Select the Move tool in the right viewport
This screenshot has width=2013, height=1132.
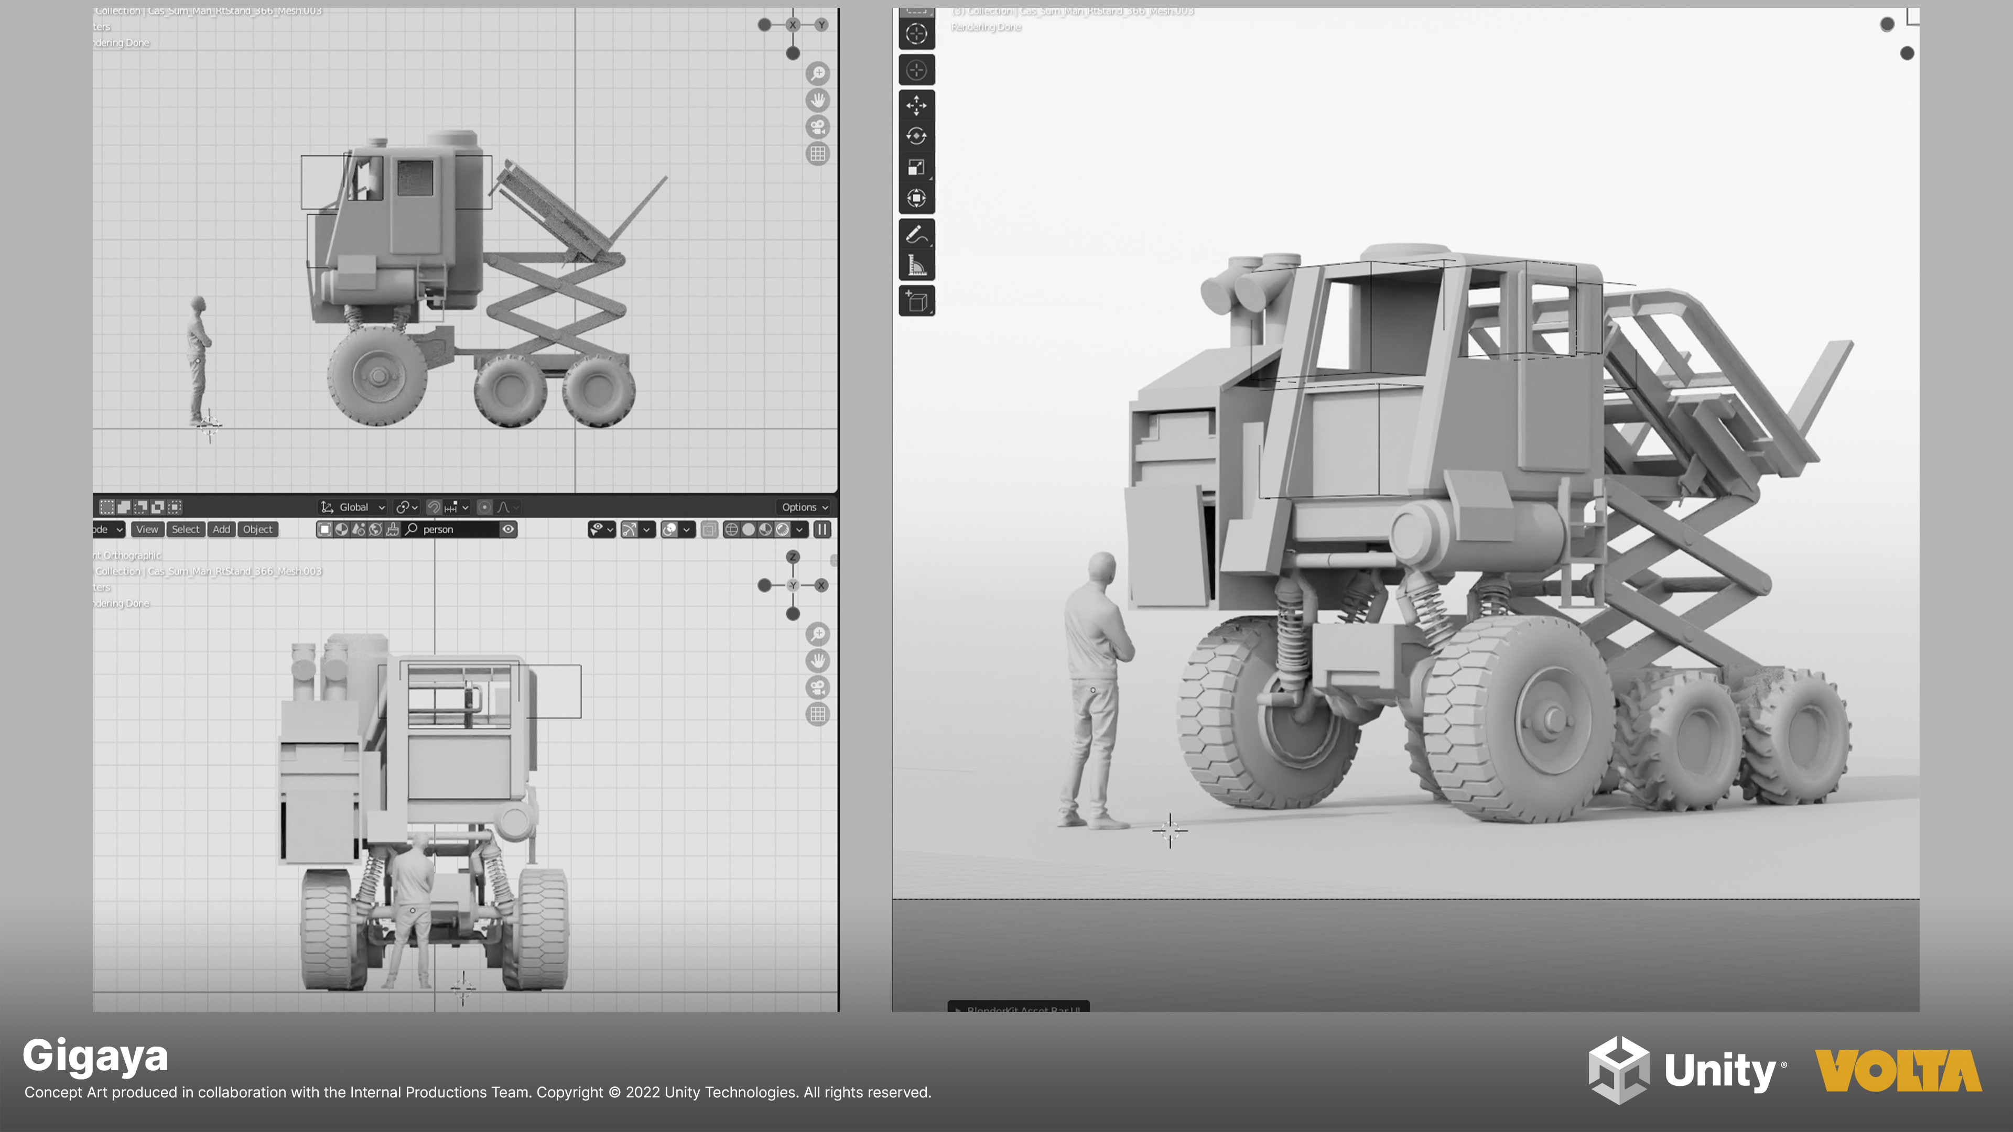click(917, 105)
